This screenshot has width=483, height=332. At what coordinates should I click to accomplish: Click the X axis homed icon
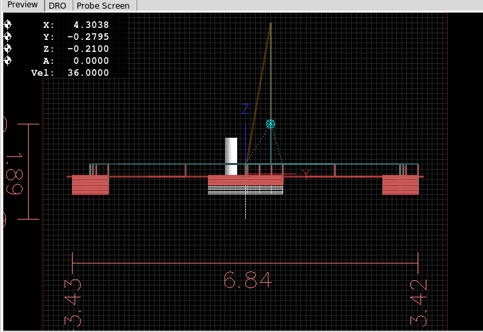8,25
